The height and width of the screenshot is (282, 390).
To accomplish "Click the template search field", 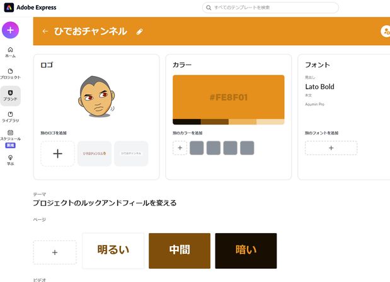I will [x=270, y=8].
